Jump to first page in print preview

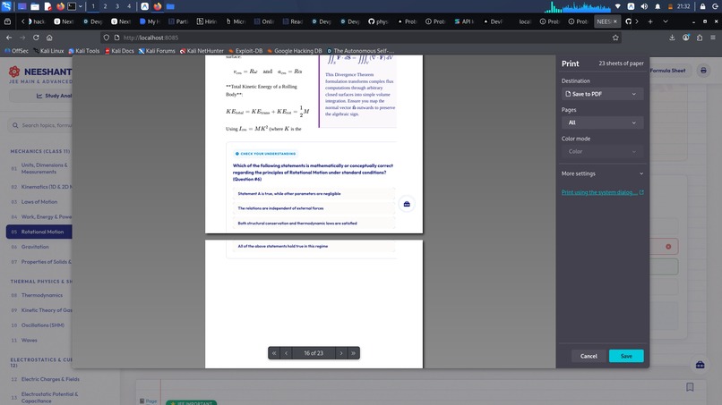[x=274, y=353]
